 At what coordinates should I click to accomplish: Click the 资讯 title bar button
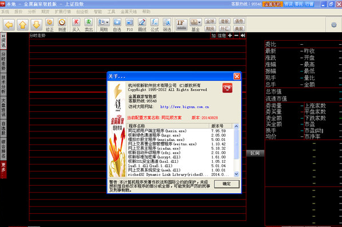[x=288, y=4]
